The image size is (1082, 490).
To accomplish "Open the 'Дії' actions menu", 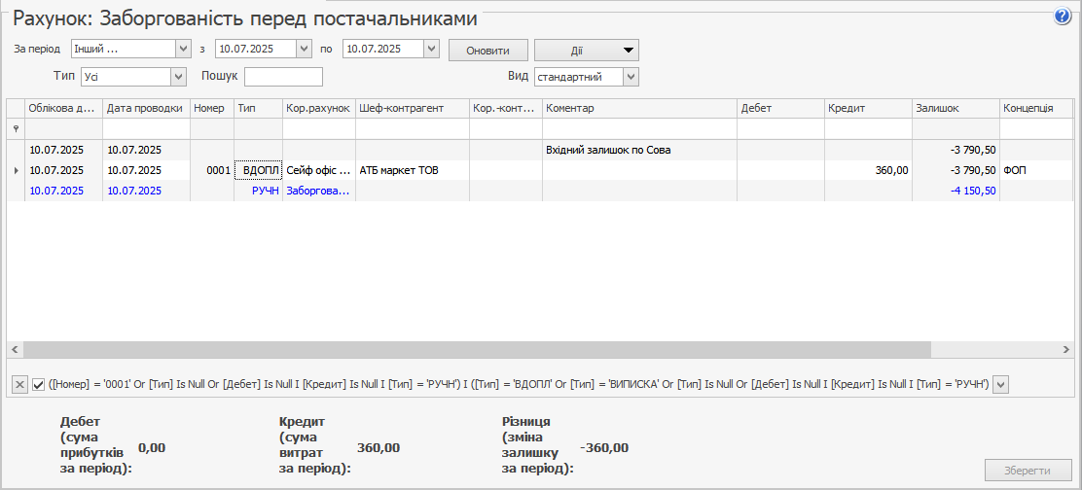I will tap(586, 50).
